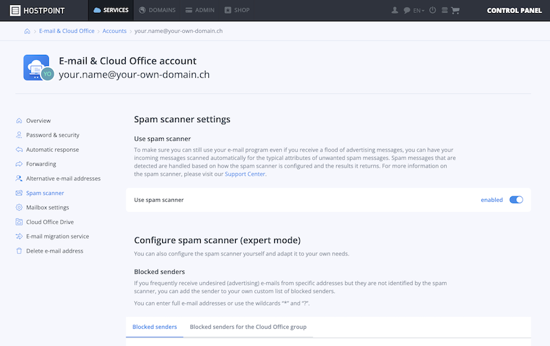The height and width of the screenshot is (346, 550).
Task: Open Password & security settings
Action: point(53,135)
